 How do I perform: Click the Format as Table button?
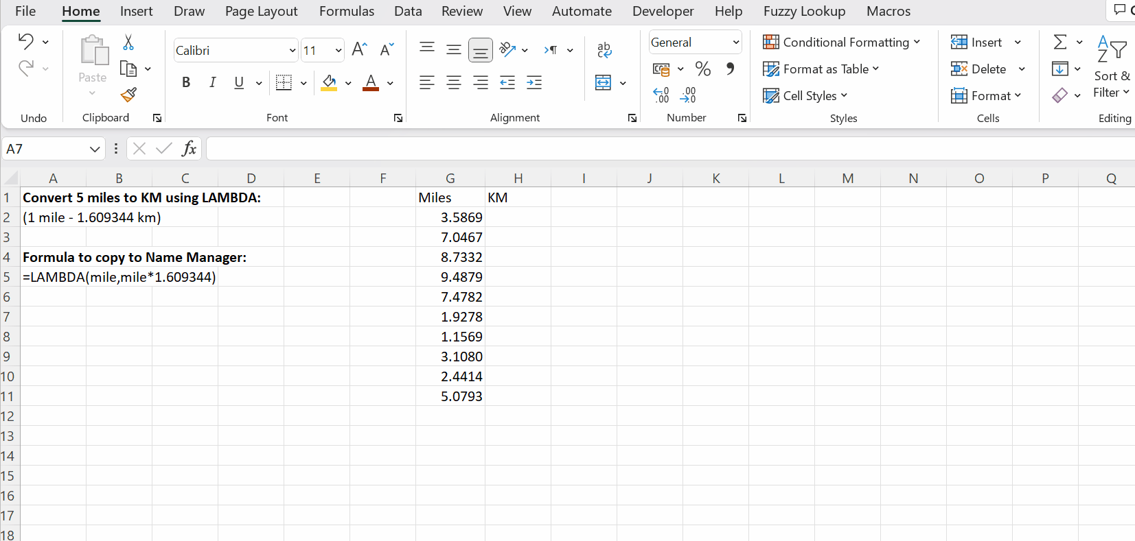pyautogui.click(x=821, y=69)
